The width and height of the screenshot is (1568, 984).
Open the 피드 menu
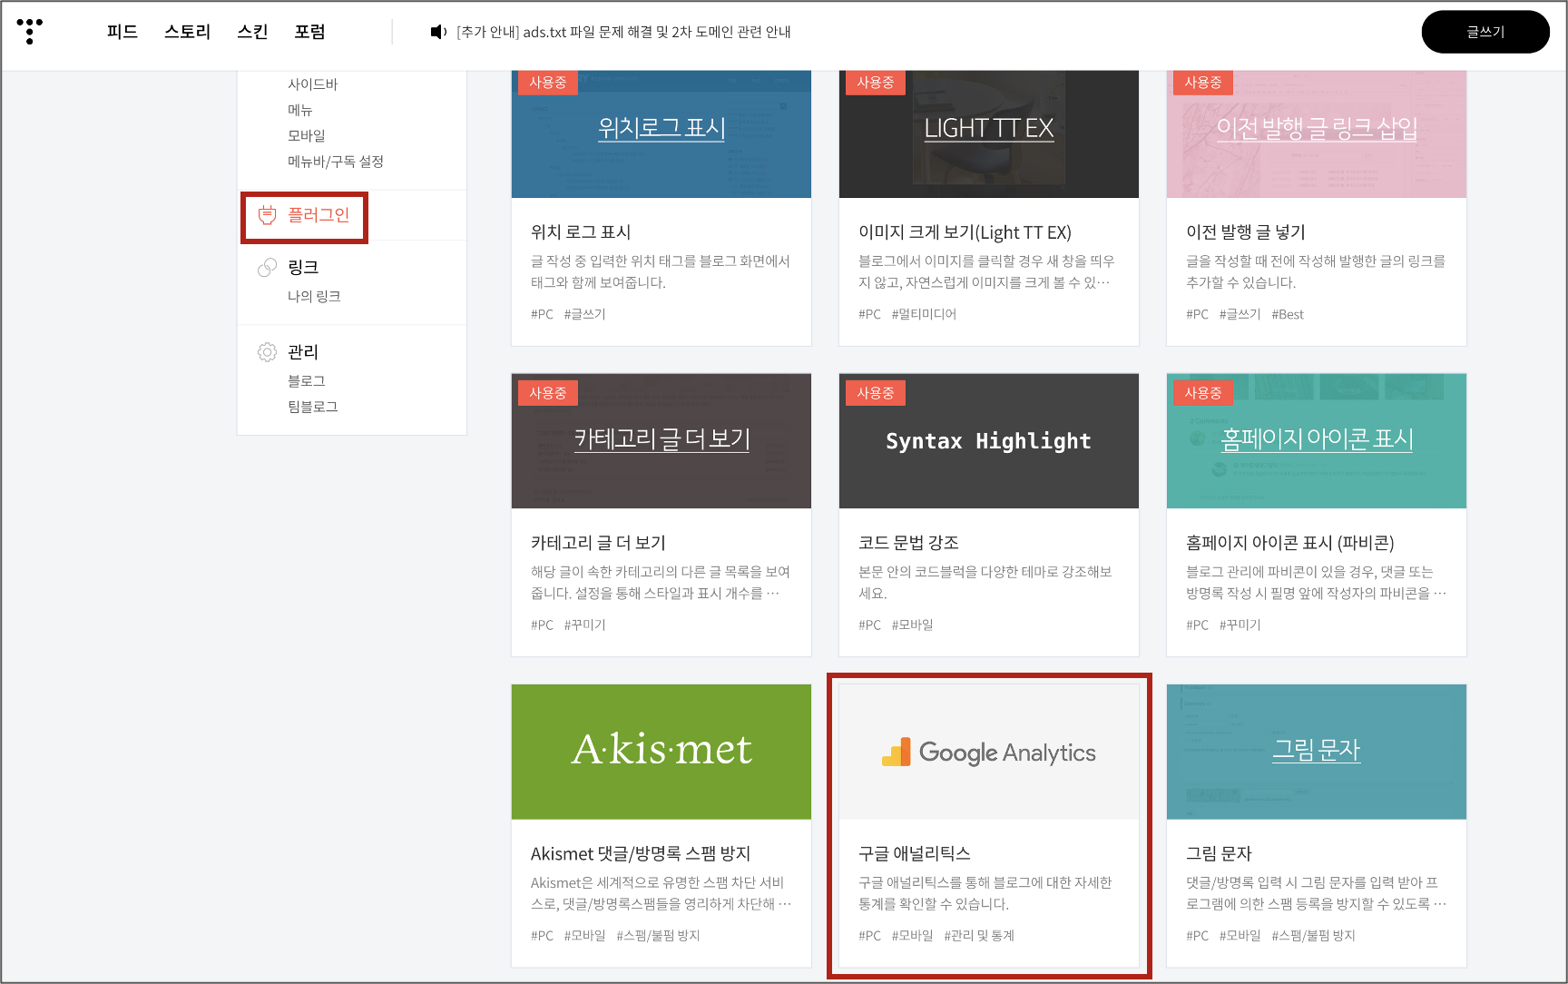pyautogui.click(x=122, y=32)
